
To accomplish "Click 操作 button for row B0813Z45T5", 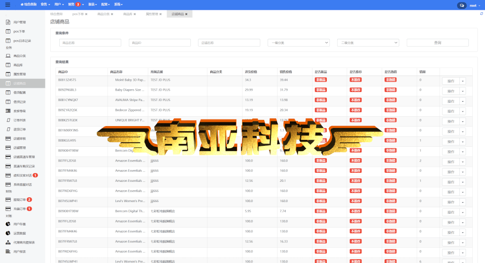I will [451, 81].
